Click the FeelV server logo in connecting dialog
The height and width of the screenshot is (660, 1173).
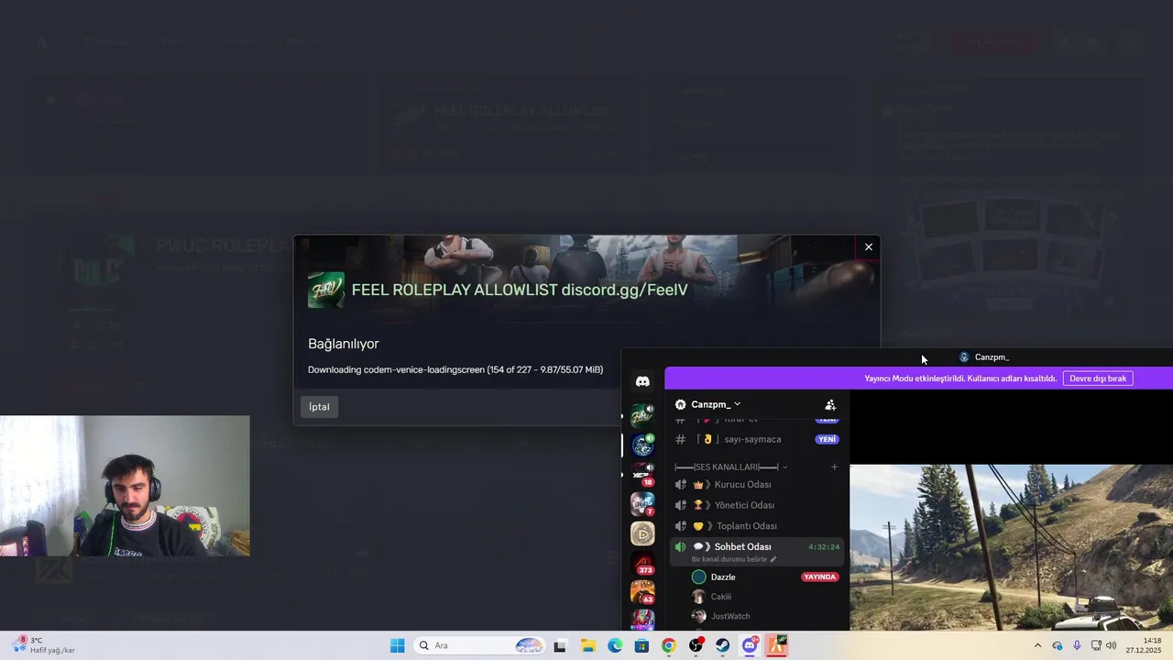326,290
